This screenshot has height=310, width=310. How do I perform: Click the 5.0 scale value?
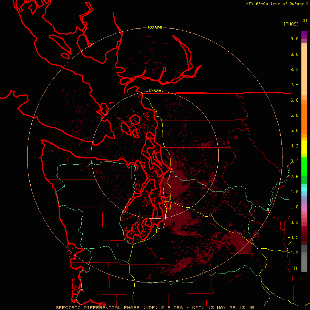[x=294, y=131]
